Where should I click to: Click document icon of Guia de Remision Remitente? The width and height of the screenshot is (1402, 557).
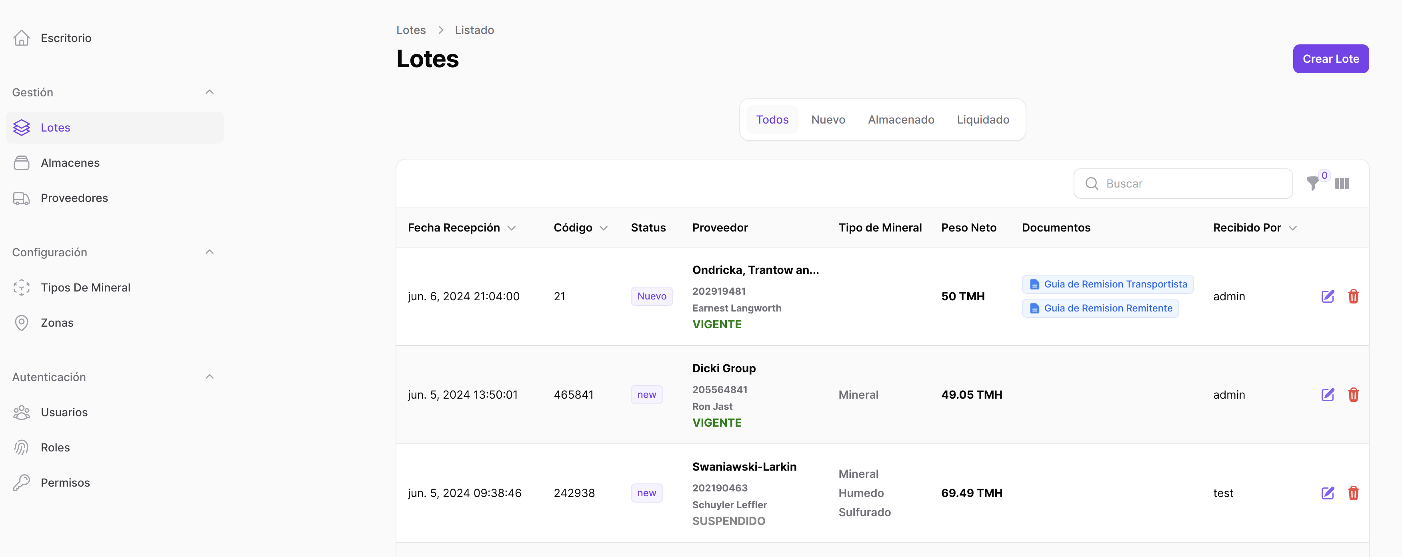1034,308
